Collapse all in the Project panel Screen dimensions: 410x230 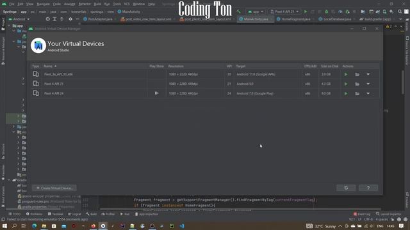click(61, 19)
